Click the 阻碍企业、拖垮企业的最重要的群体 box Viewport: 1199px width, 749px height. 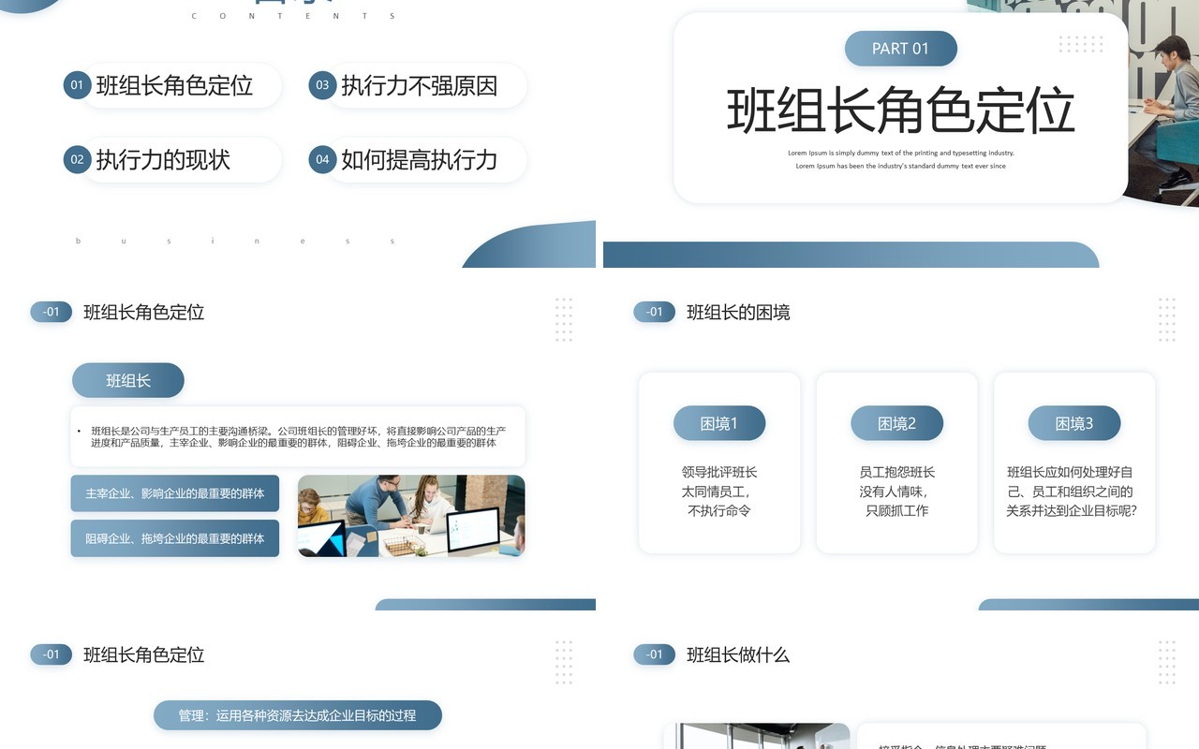pyautogui.click(x=175, y=538)
